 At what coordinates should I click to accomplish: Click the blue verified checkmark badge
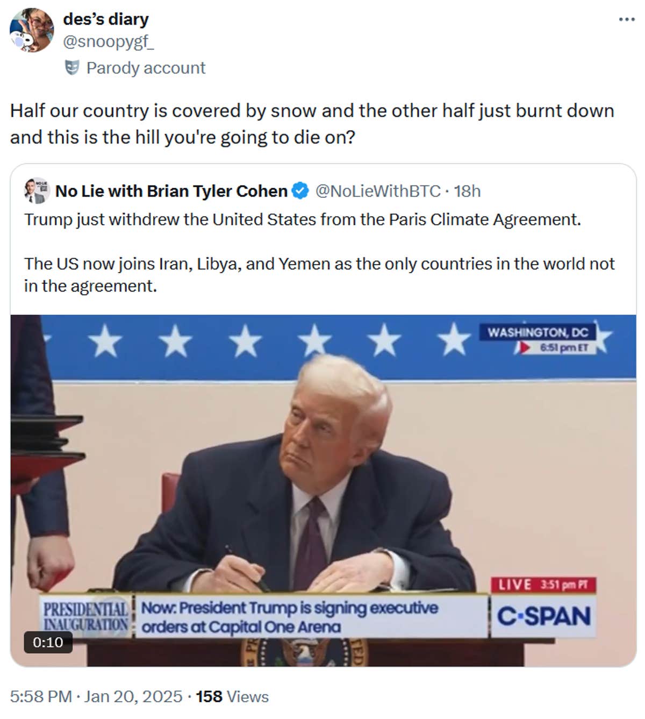click(x=298, y=190)
